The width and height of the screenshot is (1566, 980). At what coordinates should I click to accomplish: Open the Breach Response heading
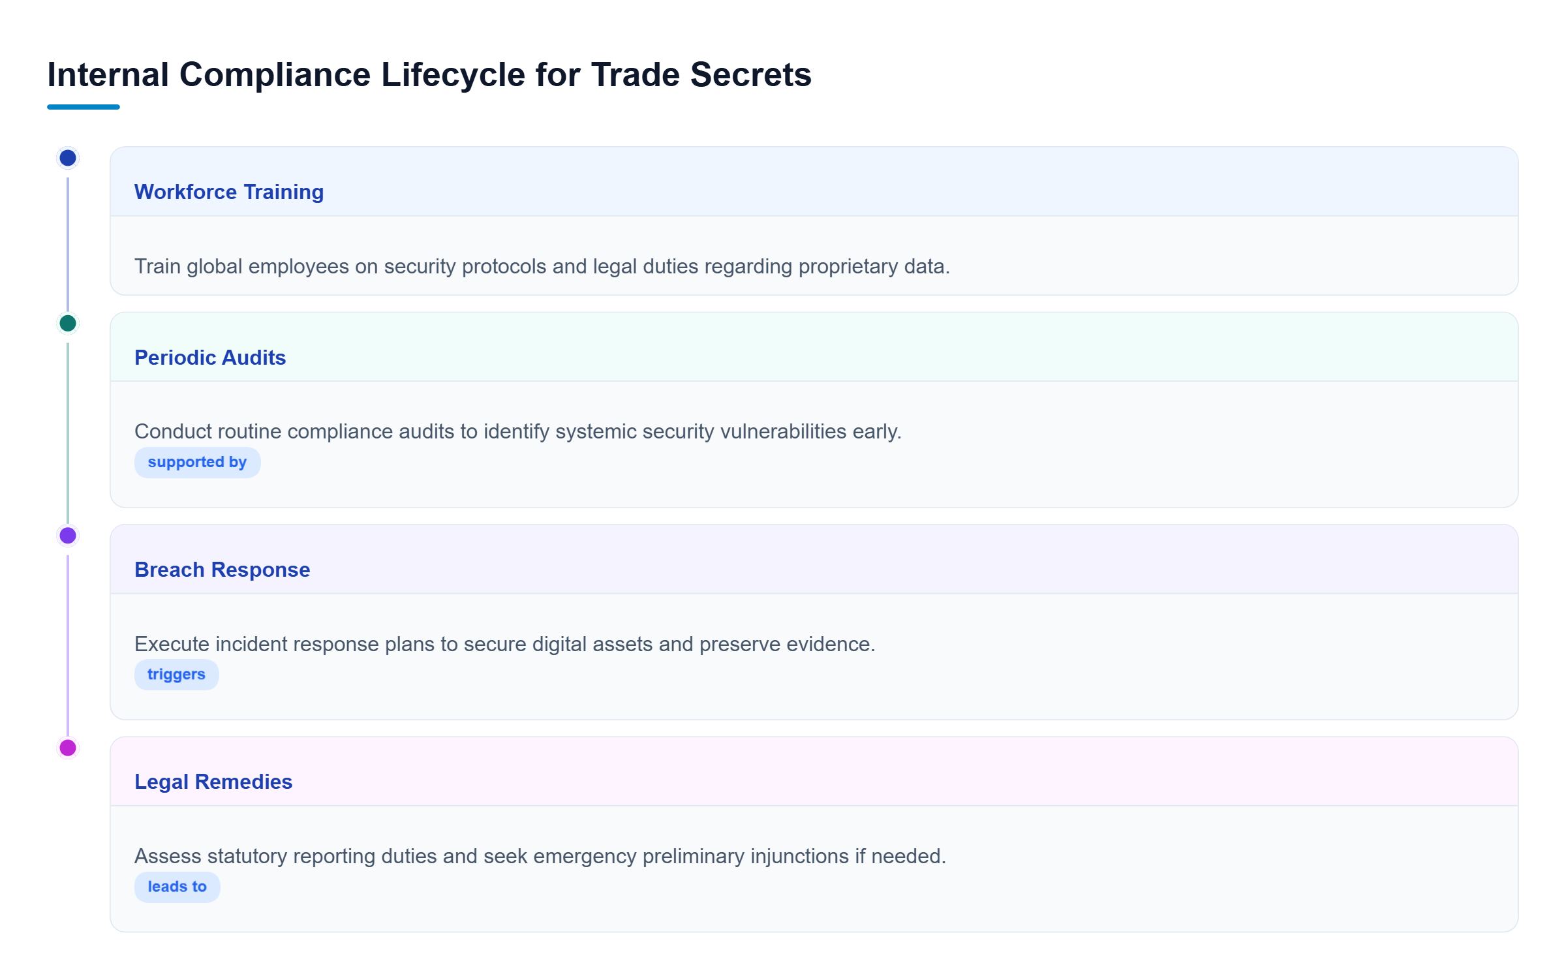click(223, 570)
